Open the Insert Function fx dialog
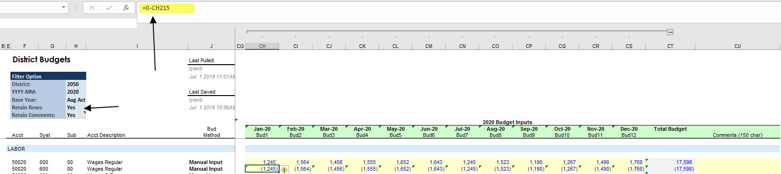 click(126, 8)
